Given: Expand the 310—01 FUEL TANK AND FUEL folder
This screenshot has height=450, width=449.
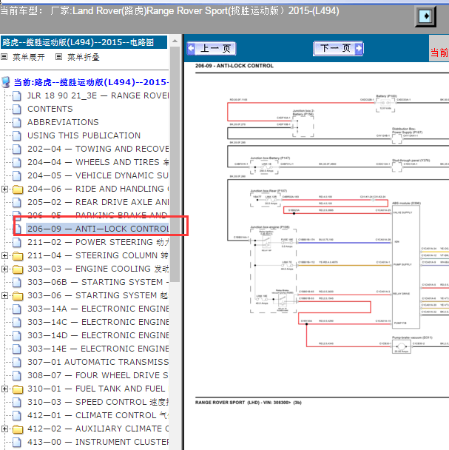Looking at the screenshot, I should point(4,389).
